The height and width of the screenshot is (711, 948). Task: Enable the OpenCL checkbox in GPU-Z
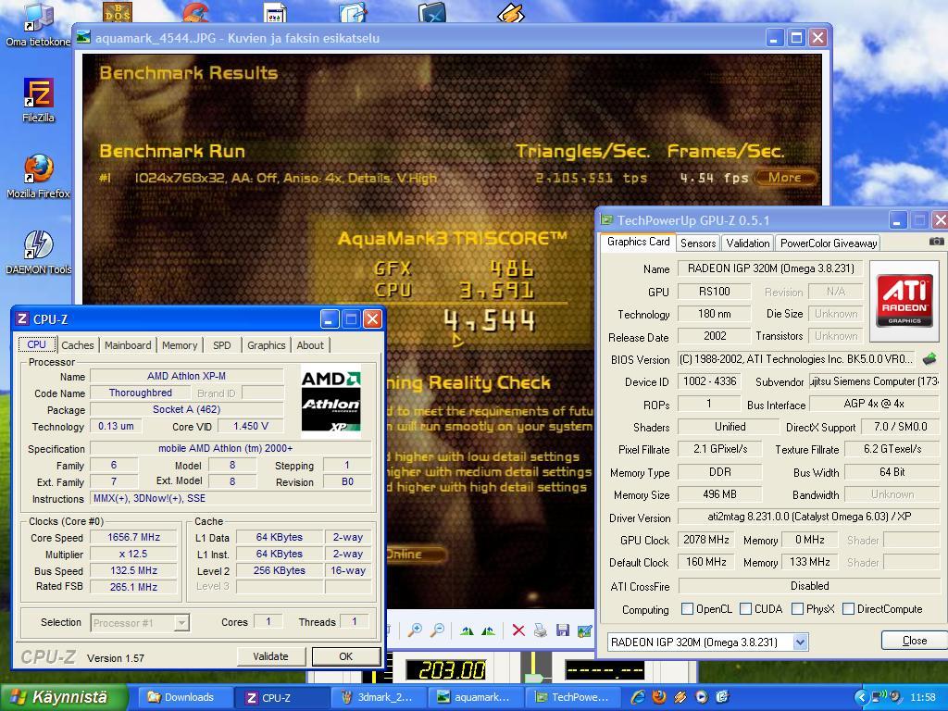687,609
